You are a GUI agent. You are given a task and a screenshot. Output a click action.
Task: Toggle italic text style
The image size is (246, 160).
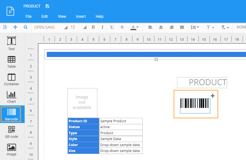pos(102,27)
